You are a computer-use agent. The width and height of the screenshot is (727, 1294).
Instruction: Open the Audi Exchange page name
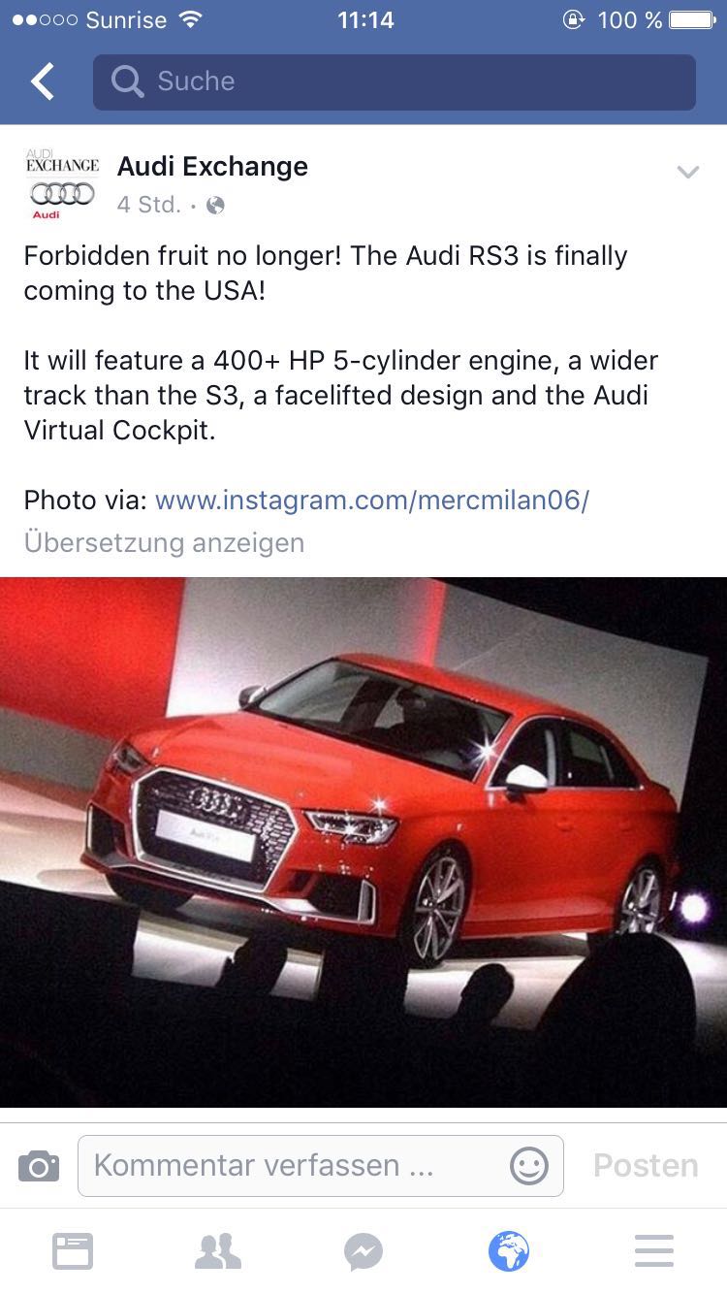click(212, 166)
